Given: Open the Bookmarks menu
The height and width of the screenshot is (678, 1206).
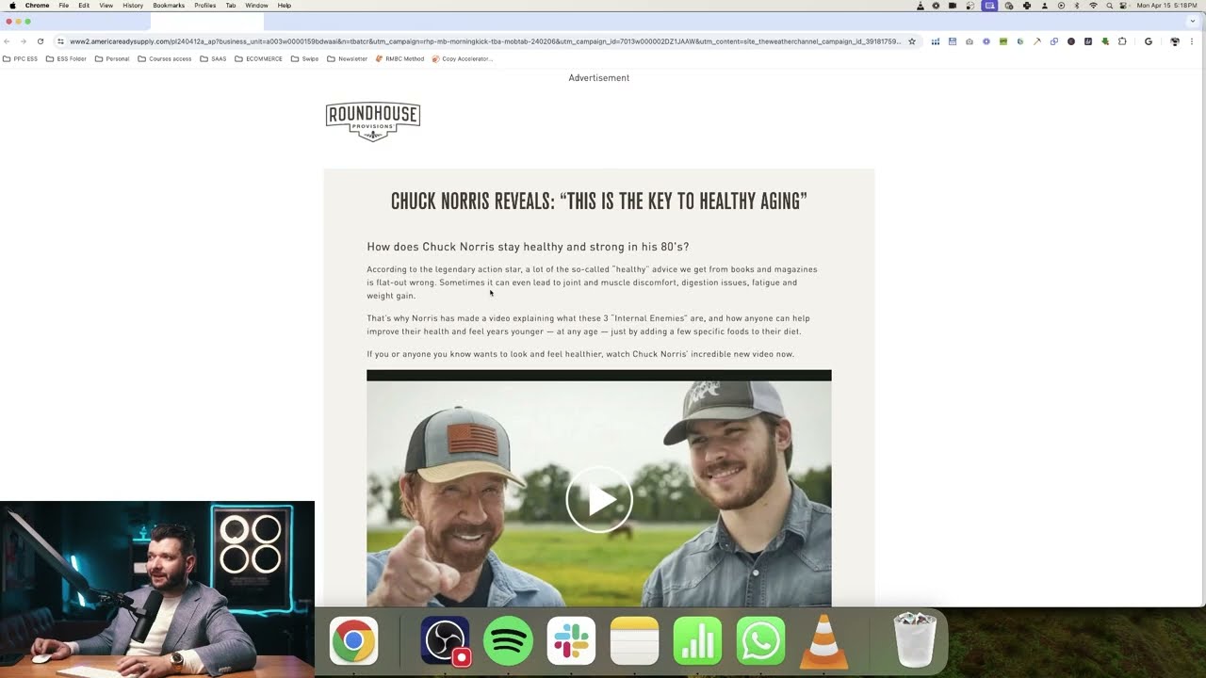Looking at the screenshot, I should tap(169, 6).
